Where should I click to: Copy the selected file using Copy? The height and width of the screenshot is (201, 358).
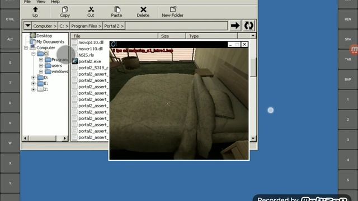(x=65, y=12)
